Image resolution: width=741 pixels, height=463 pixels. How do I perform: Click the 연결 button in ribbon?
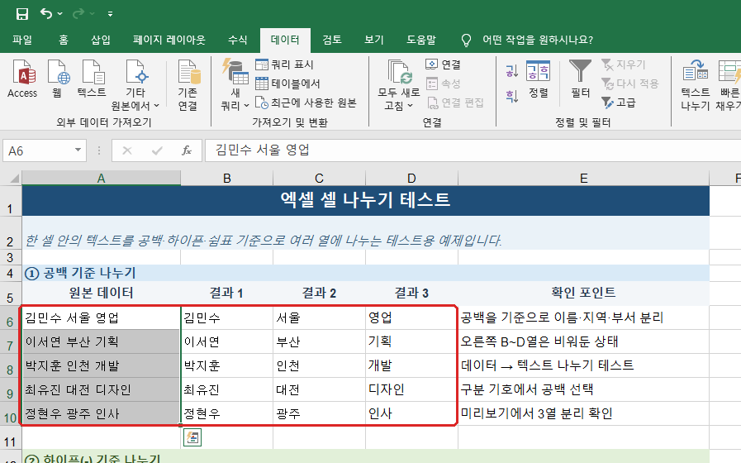[444, 64]
